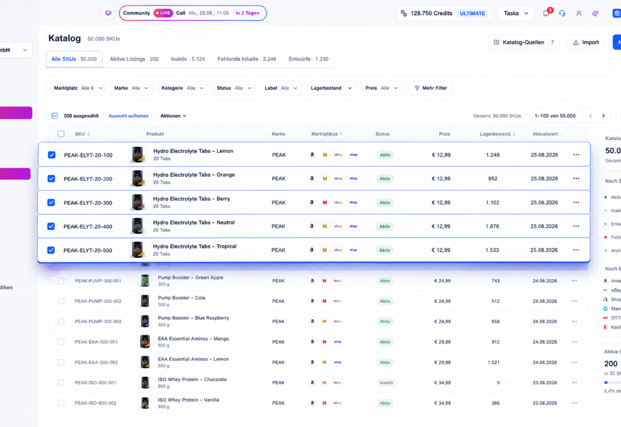Viewport: 621px width, 427px height.
Task: Open Hydro Electrolyte Tabs Tropical product thumbnail
Action: [137, 250]
